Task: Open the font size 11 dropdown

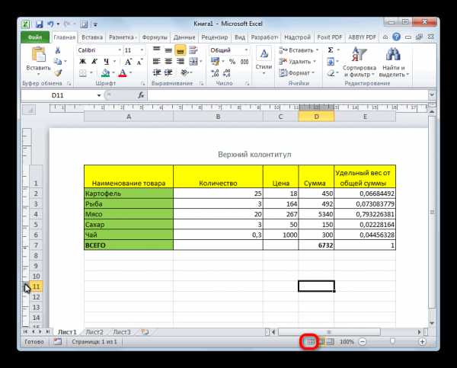Action: [142, 50]
